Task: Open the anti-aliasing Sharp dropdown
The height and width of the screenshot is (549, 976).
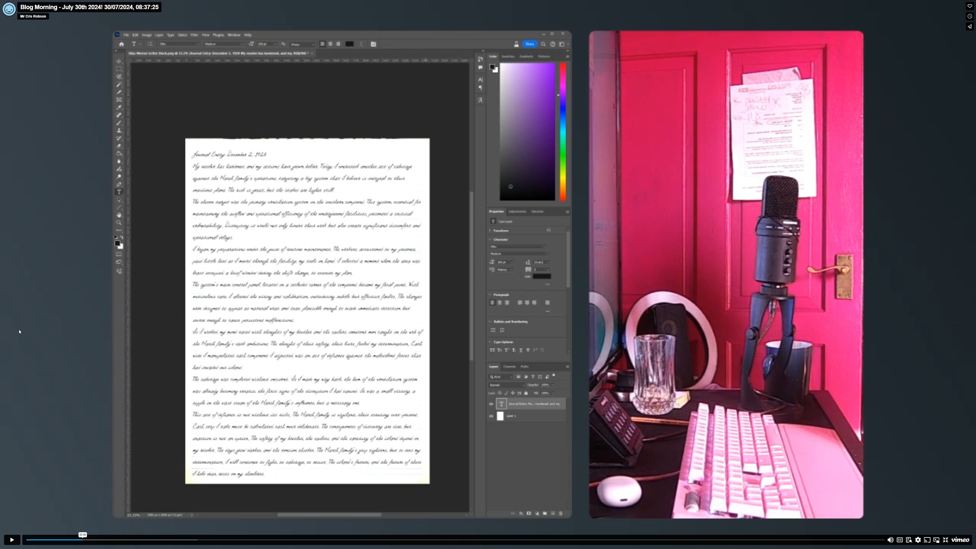Action: pos(302,44)
